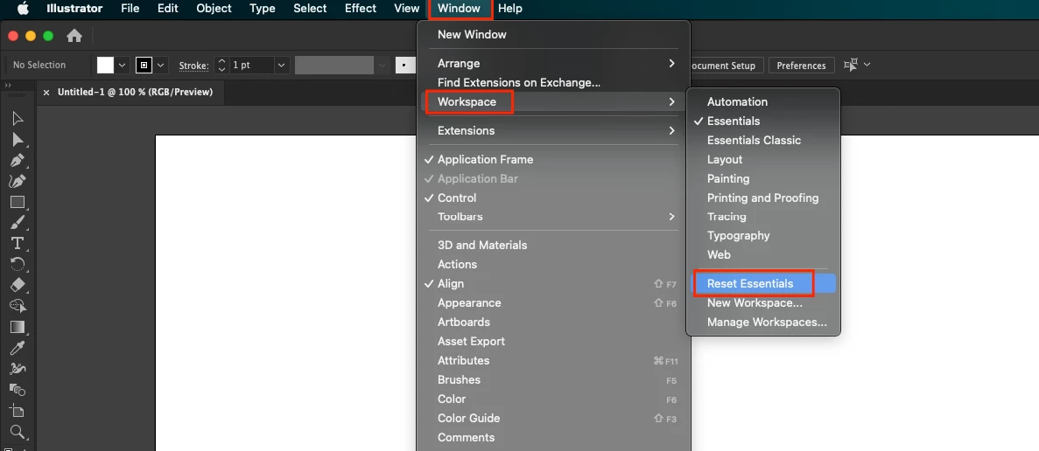Select the Curvature tool
This screenshot has width=1039, height=451.
[18, 181]
